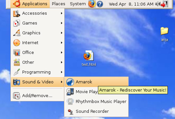
Task: Open the Games submenu
Action: pos(38,23)
